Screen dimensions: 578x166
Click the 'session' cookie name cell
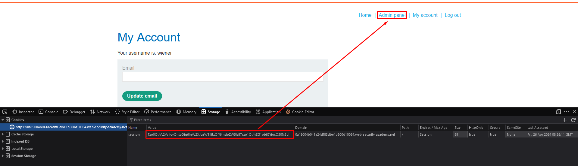point(136,134)
